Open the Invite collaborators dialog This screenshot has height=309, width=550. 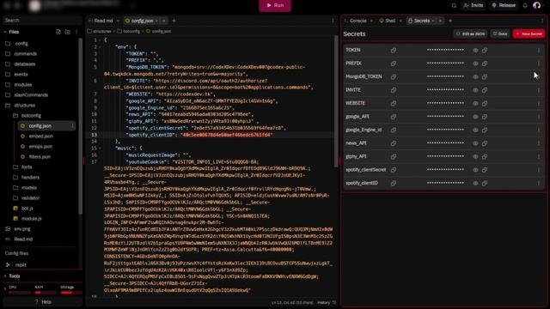(x=474, y=5)
